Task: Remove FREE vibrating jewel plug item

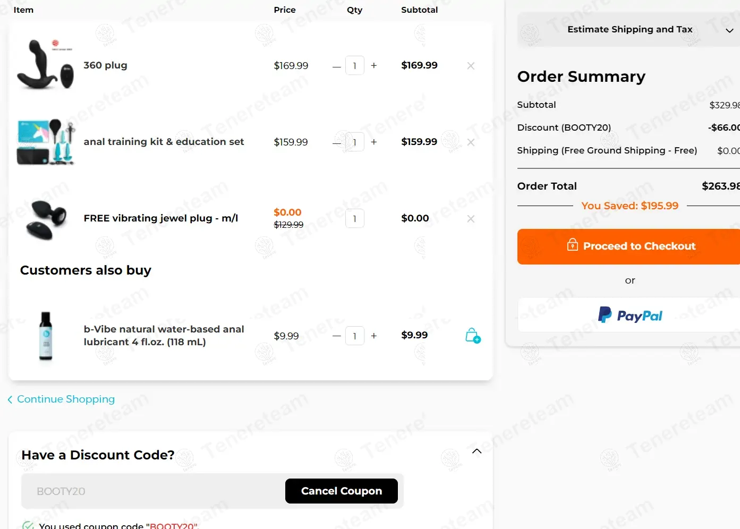Action: tap(471, 219)
